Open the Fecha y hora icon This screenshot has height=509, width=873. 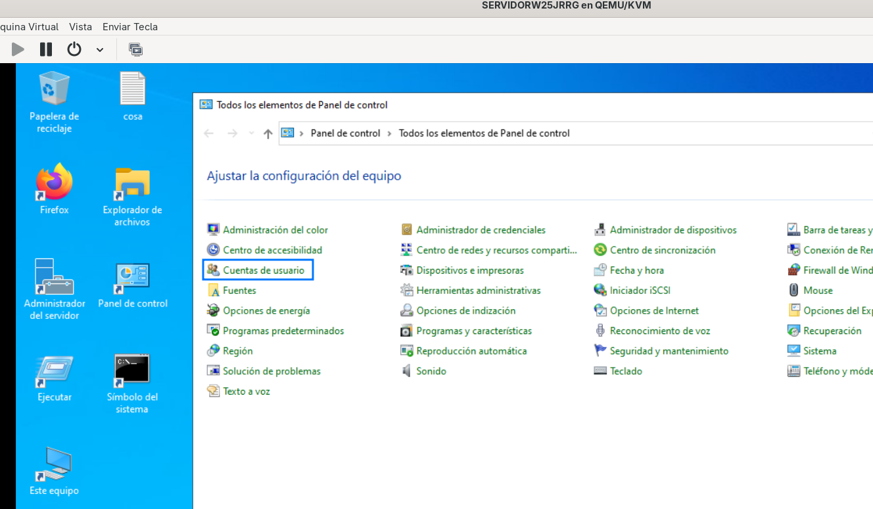pyautogui.click(x=600, y=270)
